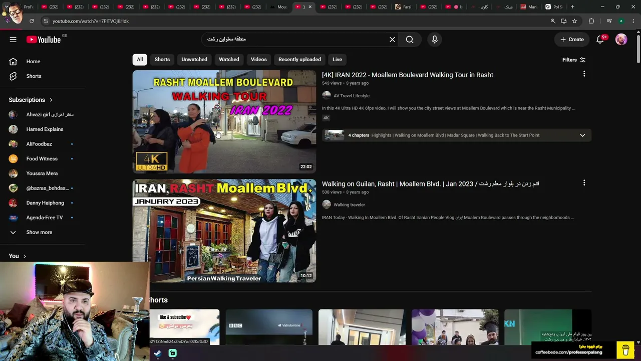Viewport: 641px width, 361px height.
Task: Select the Recently uploaded filter chip
Action: point(299,60)
